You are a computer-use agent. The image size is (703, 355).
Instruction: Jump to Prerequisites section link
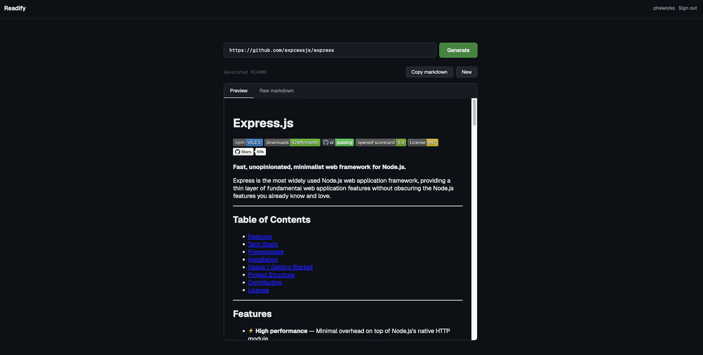(265, 252)
